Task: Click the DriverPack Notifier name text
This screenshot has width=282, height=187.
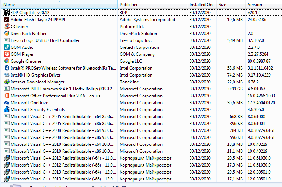Action: (29, 34)
